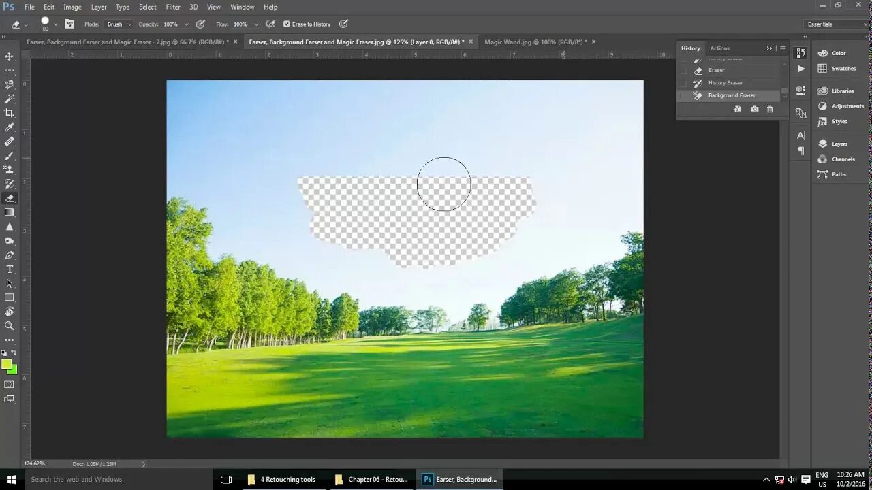Select the Healing Brush tool
The width and height of the screenshot is (872, 490).
click(x=10, y=142)
